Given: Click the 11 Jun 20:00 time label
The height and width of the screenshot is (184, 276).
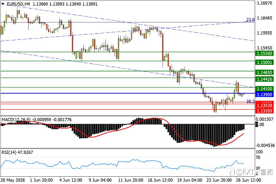Looking at the screenshot, I should tap(131, 180).
